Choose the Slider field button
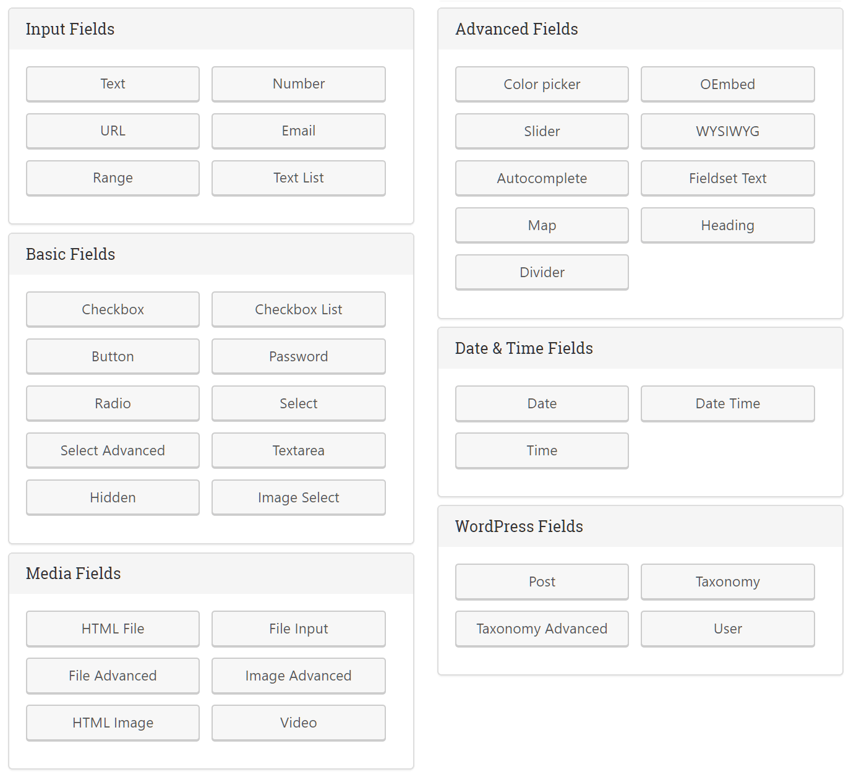851x777 pixels. [542, 131]
